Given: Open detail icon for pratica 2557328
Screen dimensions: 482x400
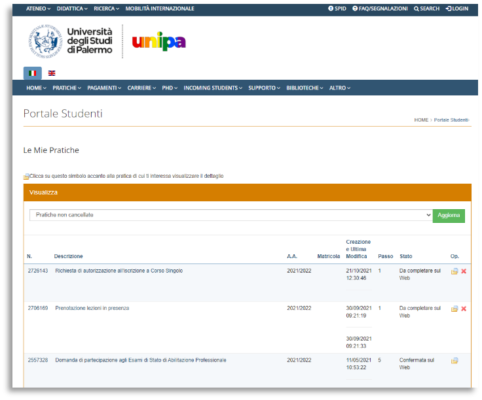Looking at the screenshot, I should point(454,361).
